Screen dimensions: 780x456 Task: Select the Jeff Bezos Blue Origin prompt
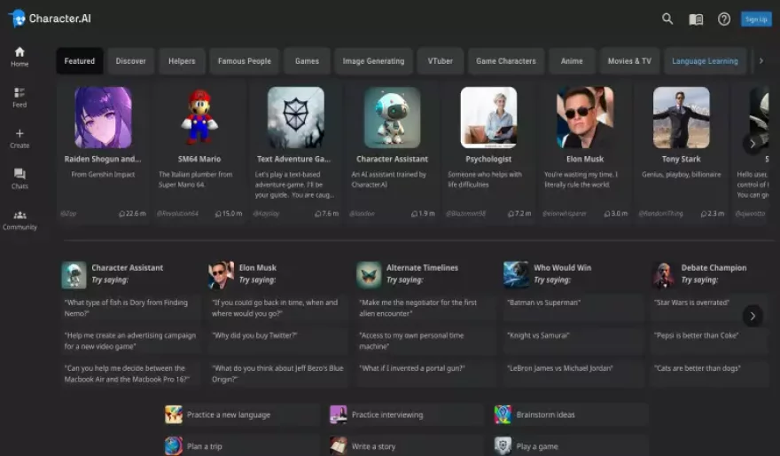(278, 373)
